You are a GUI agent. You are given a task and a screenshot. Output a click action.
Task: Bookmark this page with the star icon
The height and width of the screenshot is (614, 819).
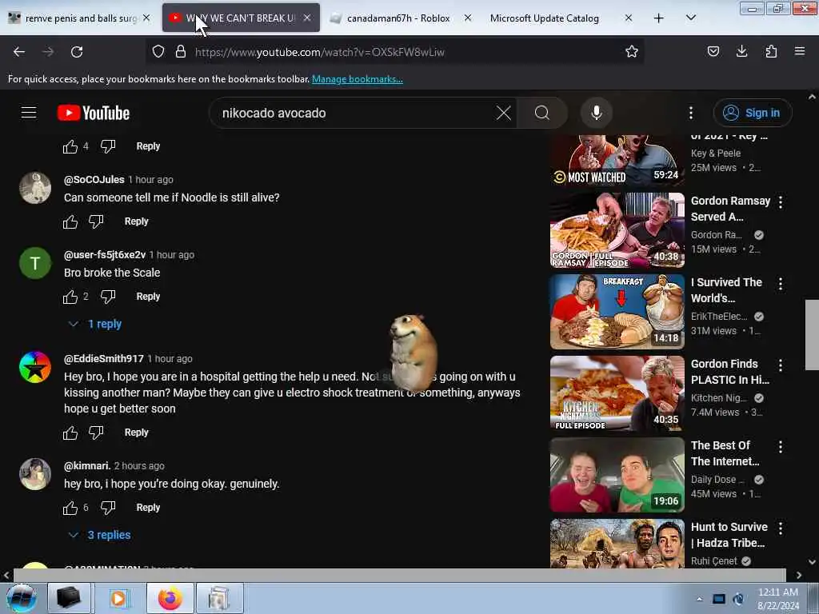pos(632,52)
